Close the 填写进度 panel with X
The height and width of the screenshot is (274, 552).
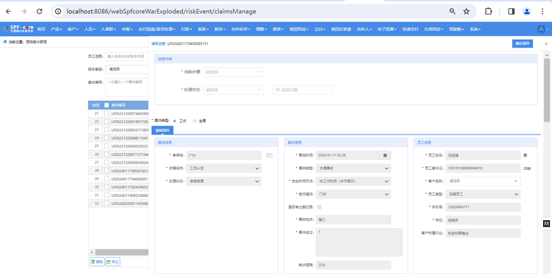pyautogui.click(x=546, y=43)
